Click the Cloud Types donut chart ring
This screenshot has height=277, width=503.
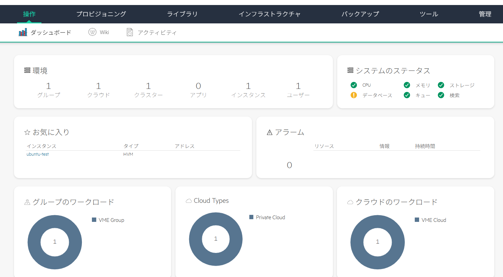coord(196,239)
